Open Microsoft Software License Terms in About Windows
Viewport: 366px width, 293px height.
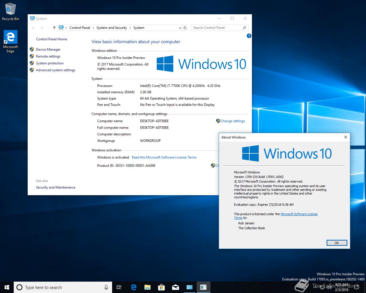[299, 214]
